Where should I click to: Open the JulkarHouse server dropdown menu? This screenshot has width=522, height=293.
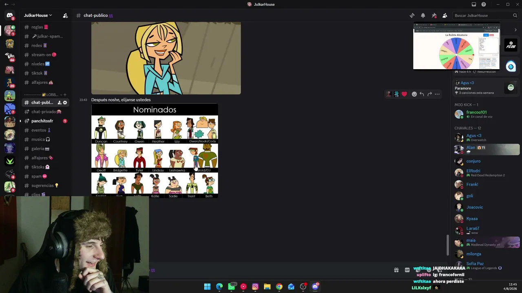click(38, 15)
